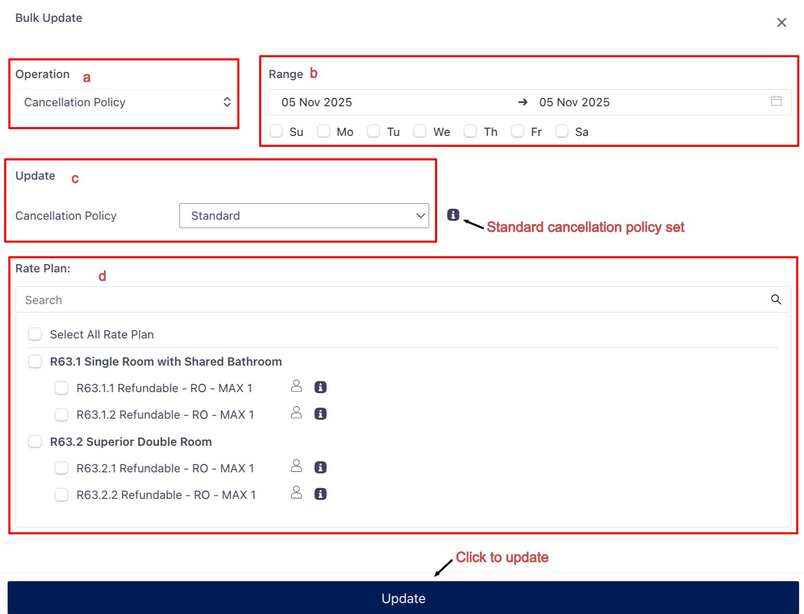
Task: Toggle the Friday (Fr) weekday checkbox
Action: (x=517, y=131)
